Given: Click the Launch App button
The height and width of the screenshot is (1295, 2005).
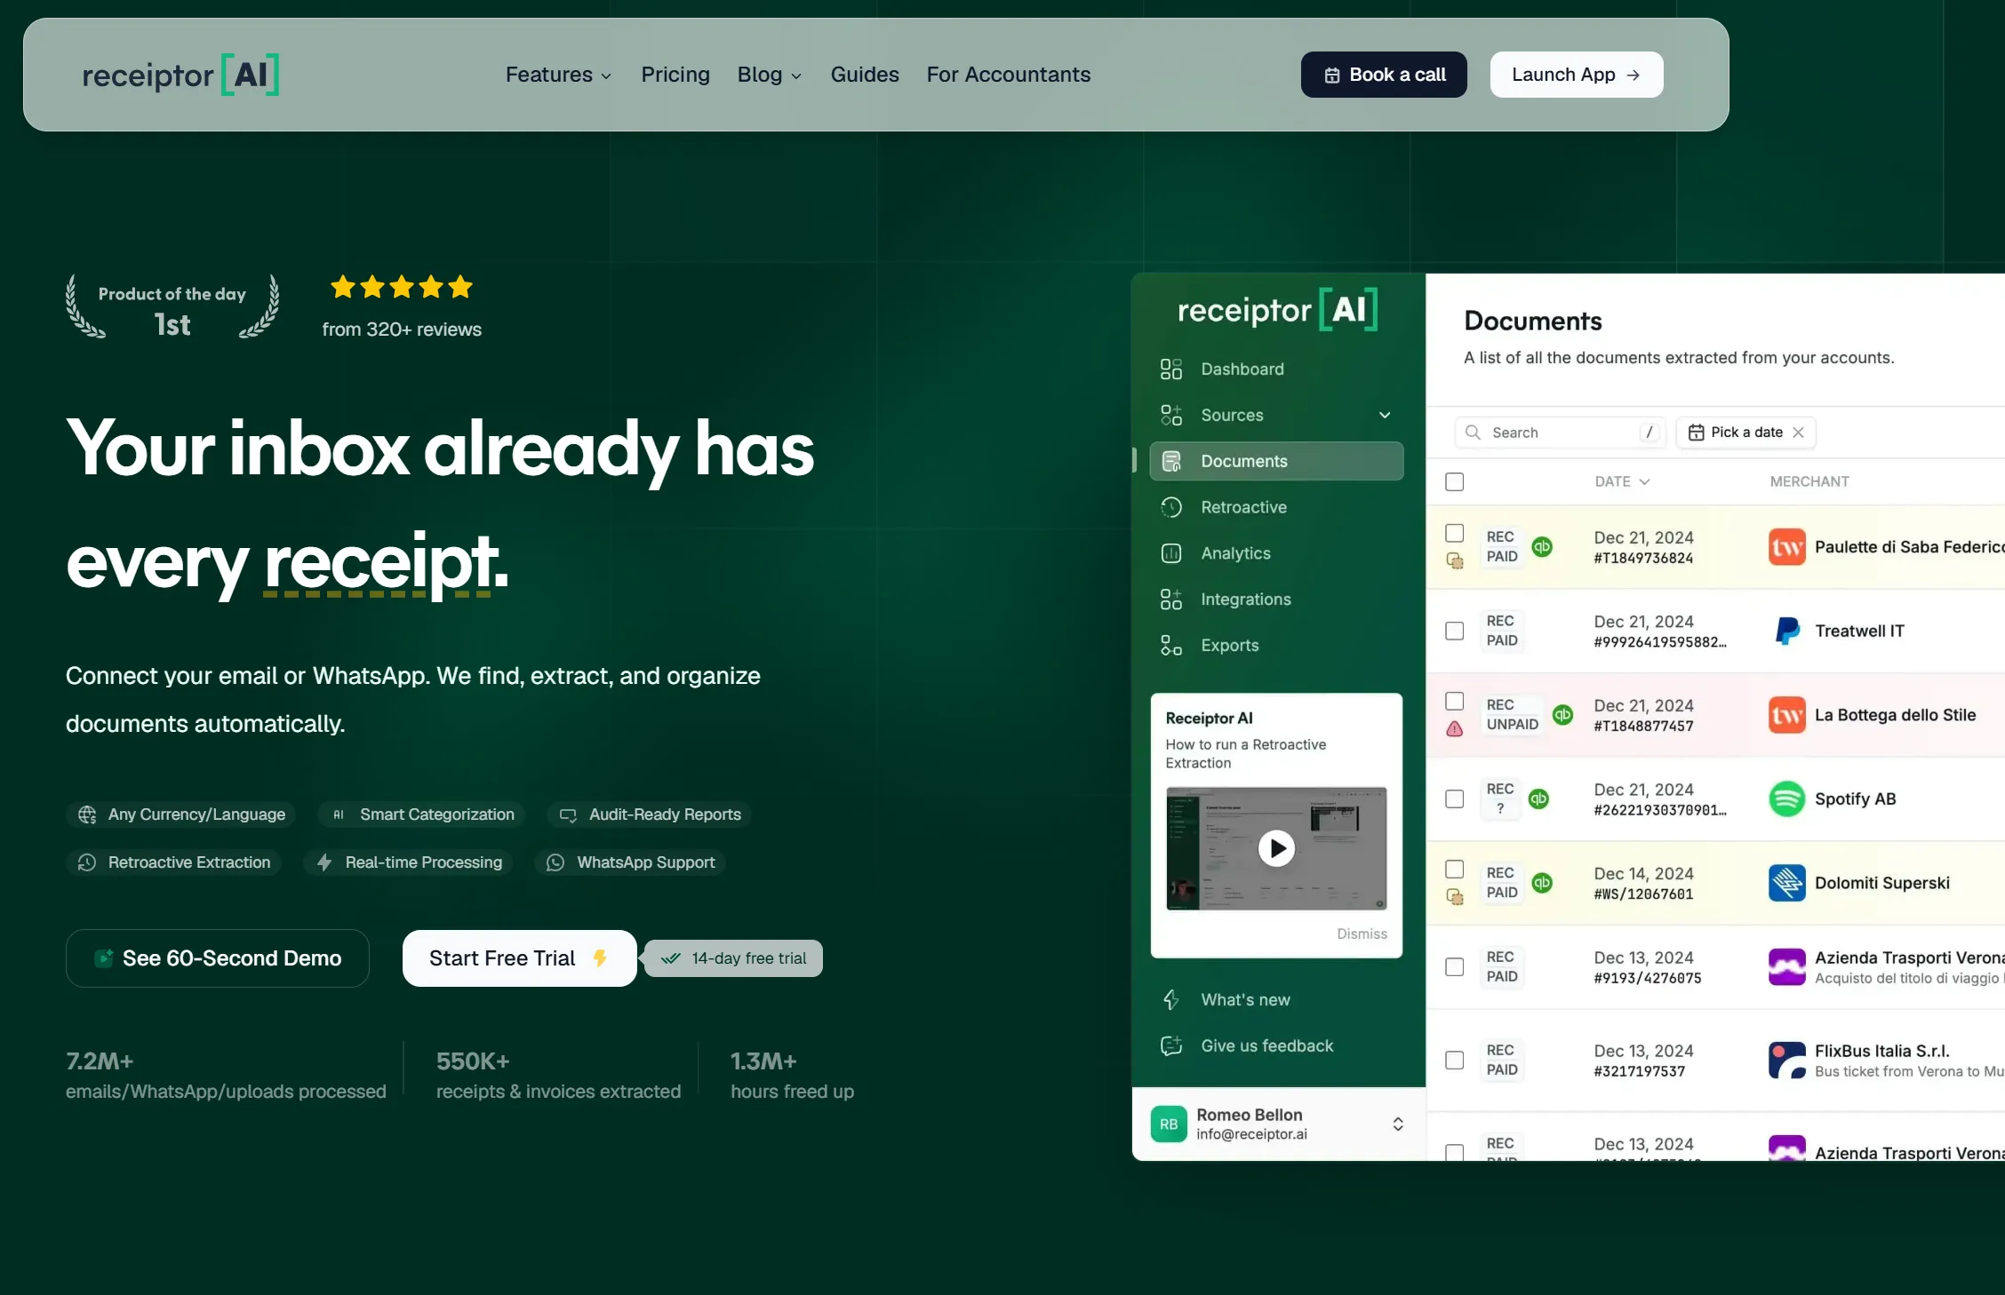Looking at the screenshot, I should coord(1577,75).
